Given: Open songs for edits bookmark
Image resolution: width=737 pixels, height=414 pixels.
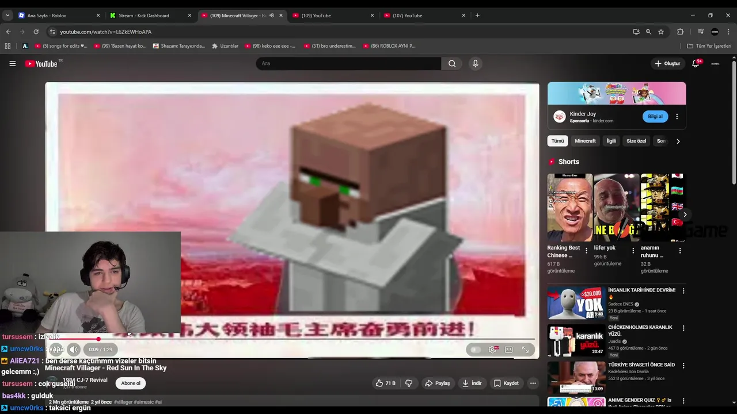Looking at the screenshot, I should (61, 46).
